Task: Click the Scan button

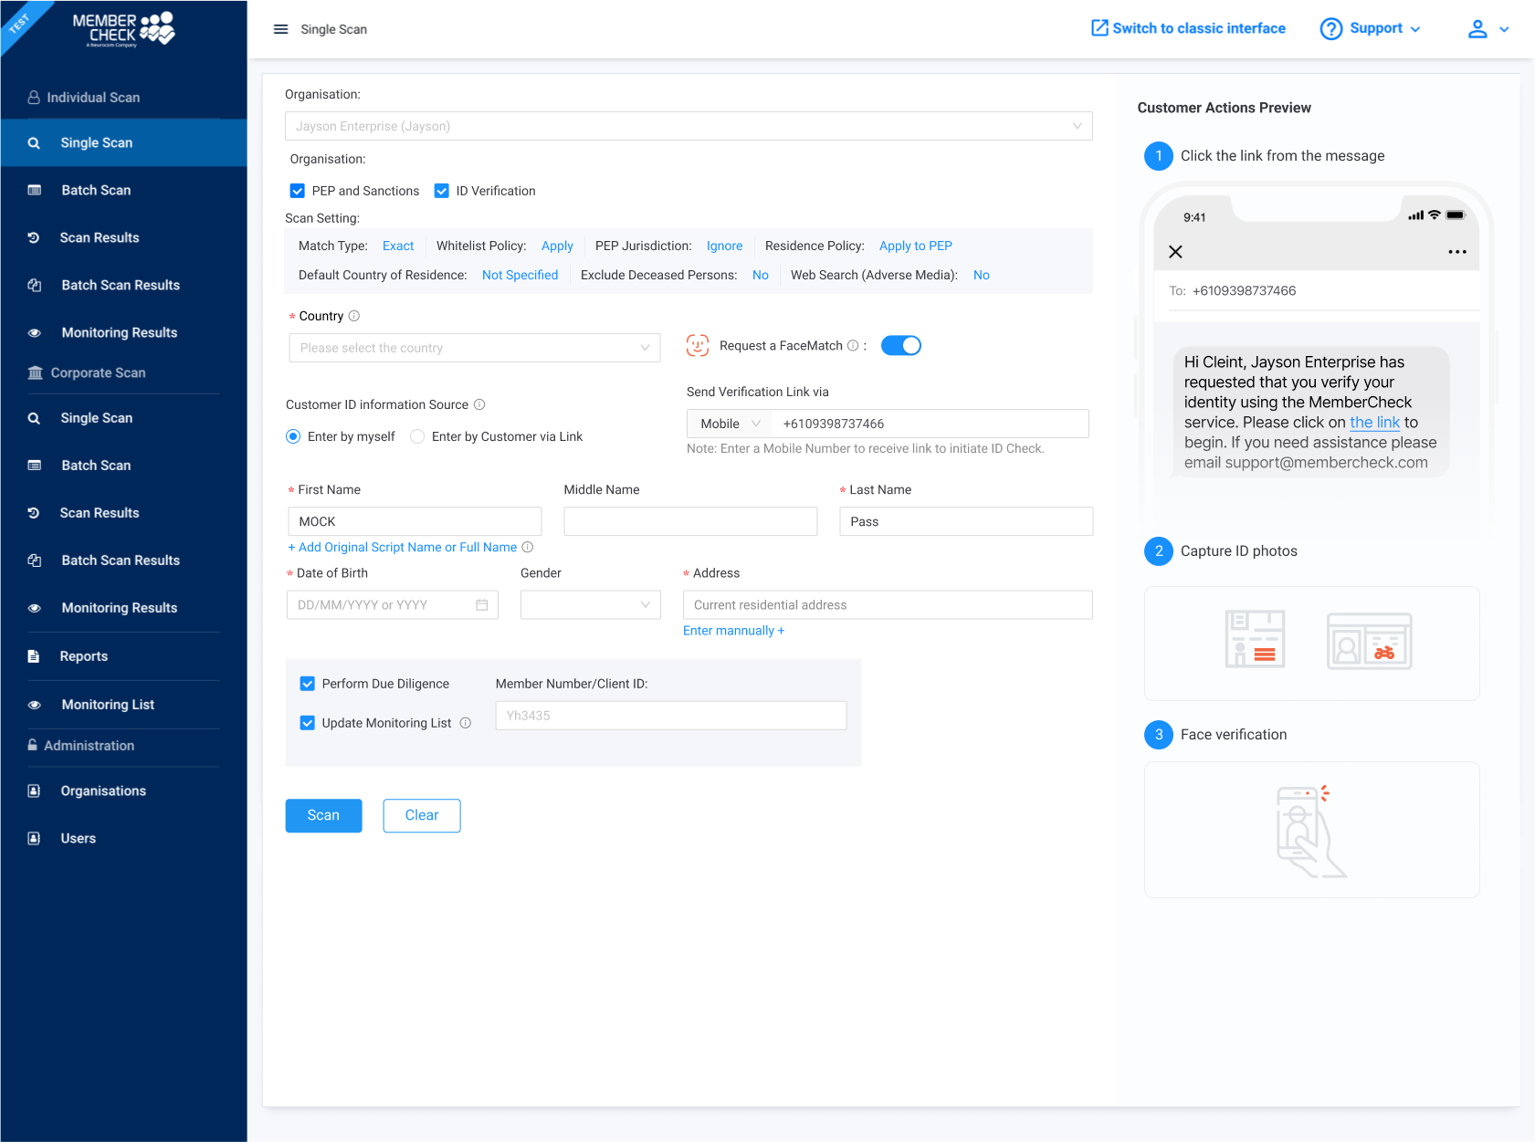Action: tap(323, 815)
